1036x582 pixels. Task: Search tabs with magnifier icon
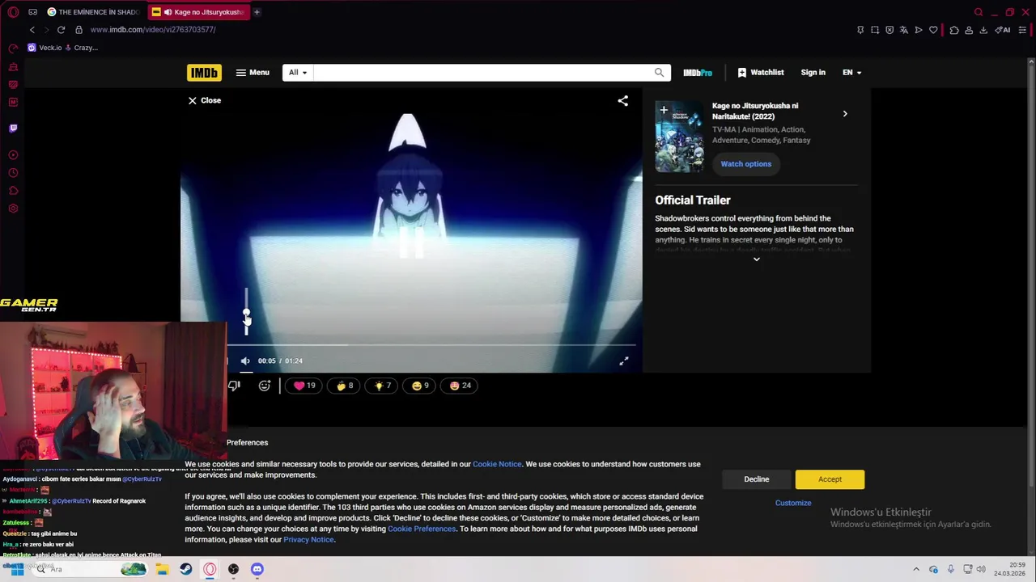pyautogui.click(x=979, y=12)
